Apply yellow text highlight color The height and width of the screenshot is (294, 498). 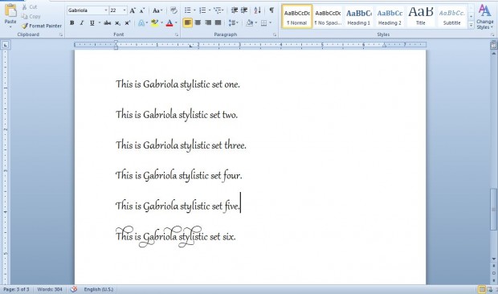[x=155, y=22]
